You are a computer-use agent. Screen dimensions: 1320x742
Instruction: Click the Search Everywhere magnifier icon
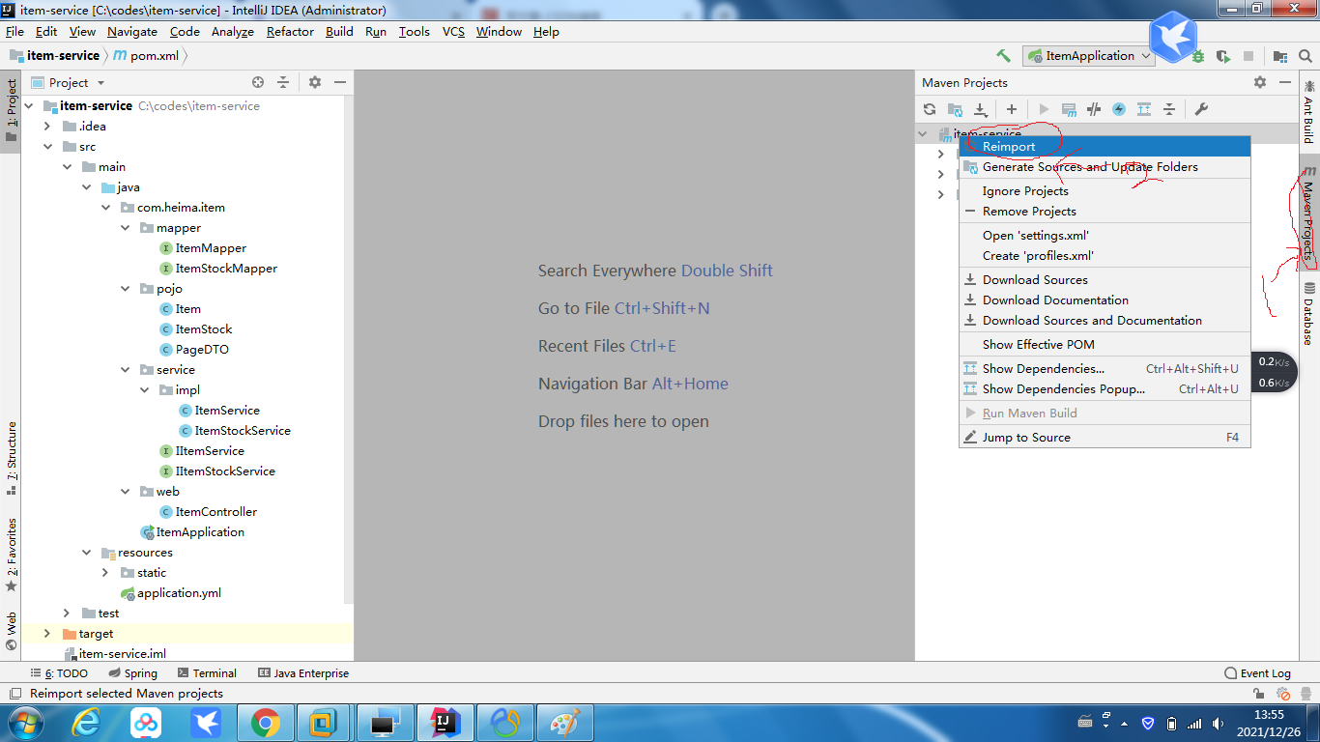coord(1306,56)
